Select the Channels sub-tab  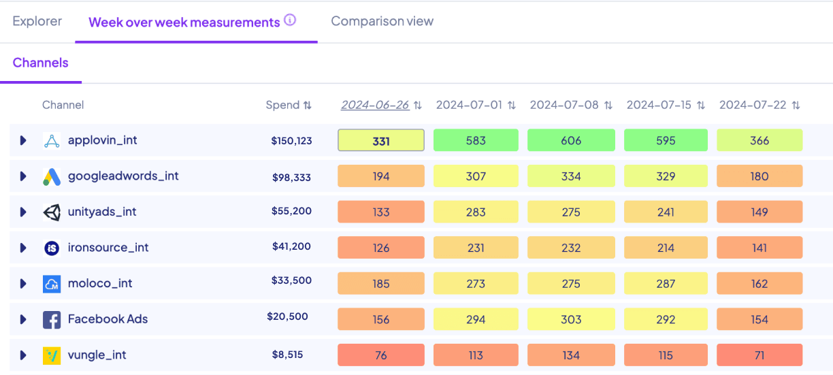click(x=41, y=63)
